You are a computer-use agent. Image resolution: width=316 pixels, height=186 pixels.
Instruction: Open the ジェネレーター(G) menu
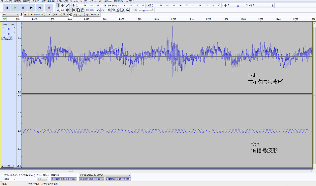click(x=79, y=1)
